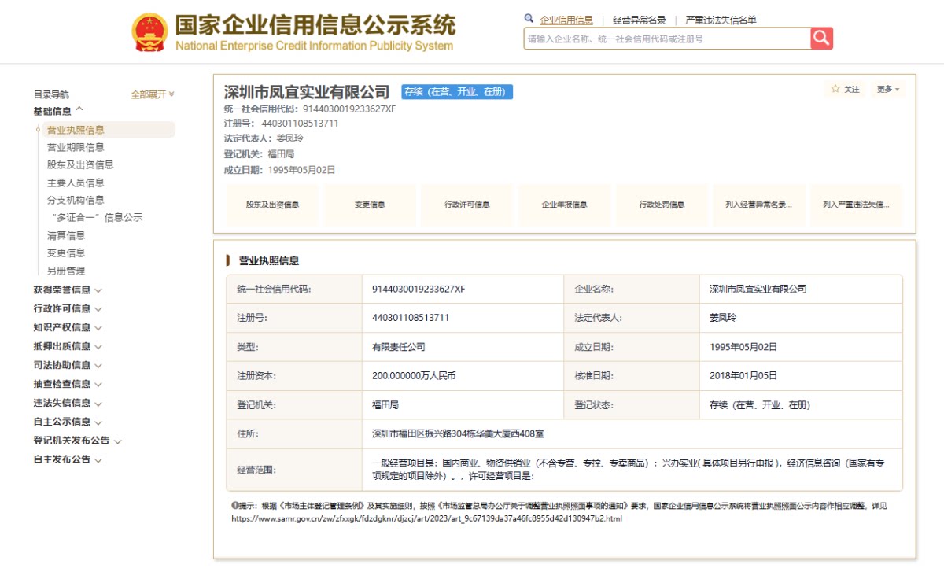Click the national emblem logo

[x=149, y=32]
